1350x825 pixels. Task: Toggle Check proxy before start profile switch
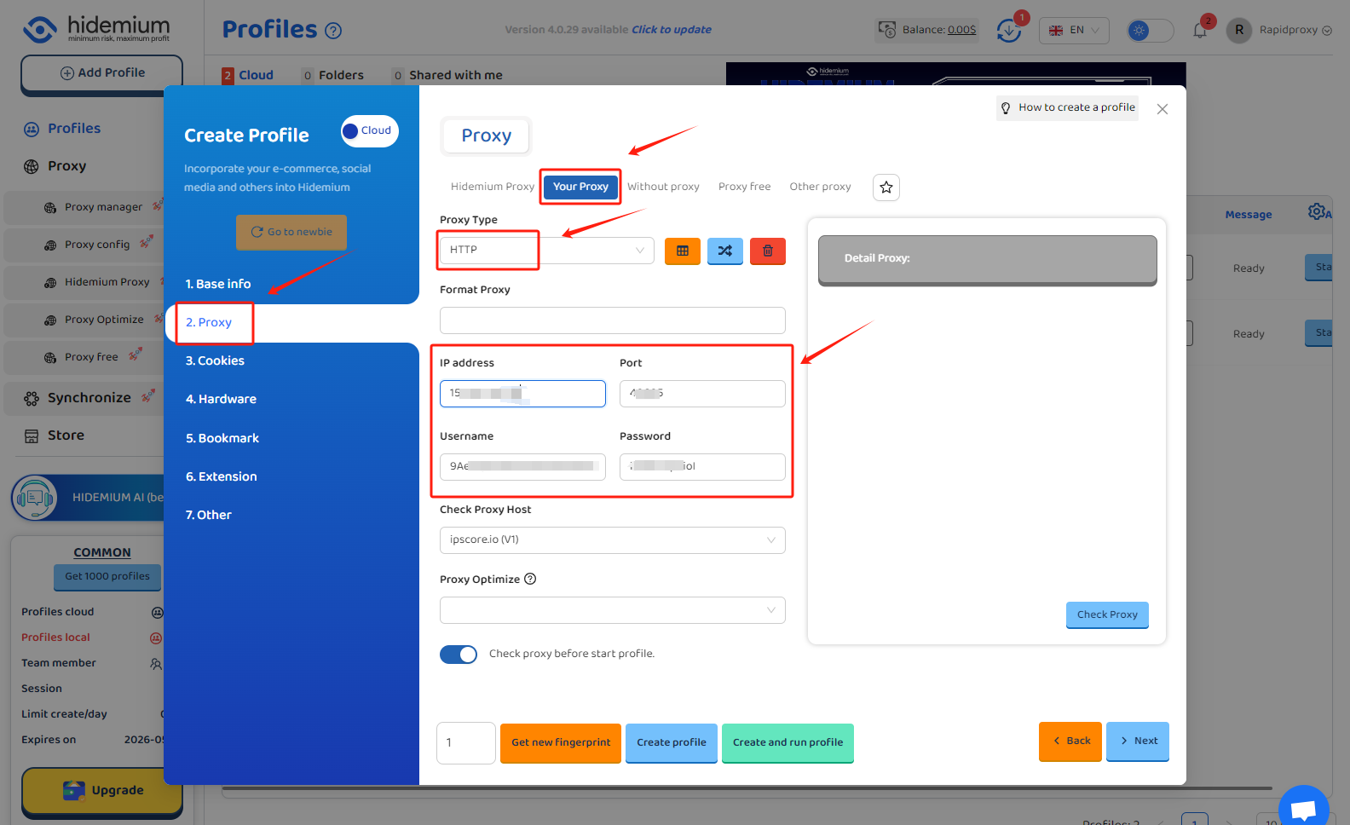[x=459, y=654]
